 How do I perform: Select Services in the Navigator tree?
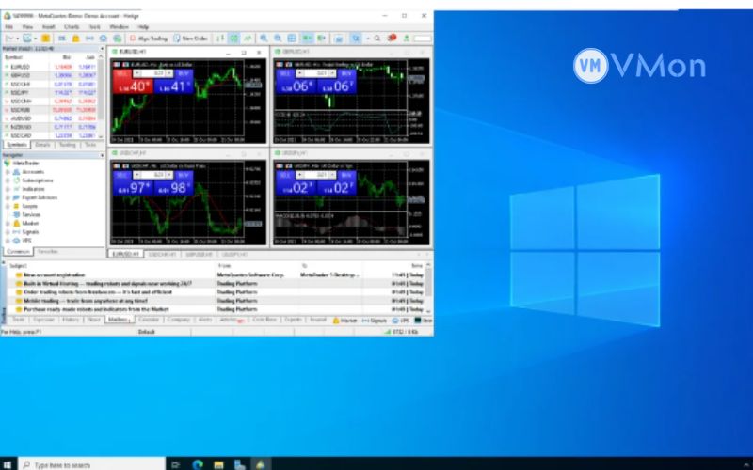(31, 215)
